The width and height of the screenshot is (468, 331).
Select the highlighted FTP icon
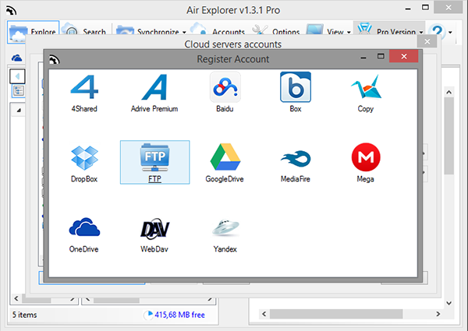pos(154,158)
